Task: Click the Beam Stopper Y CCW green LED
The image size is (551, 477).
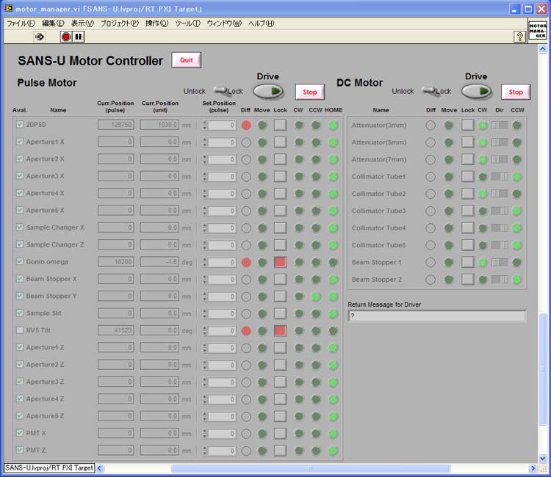Action: point(316,296)
